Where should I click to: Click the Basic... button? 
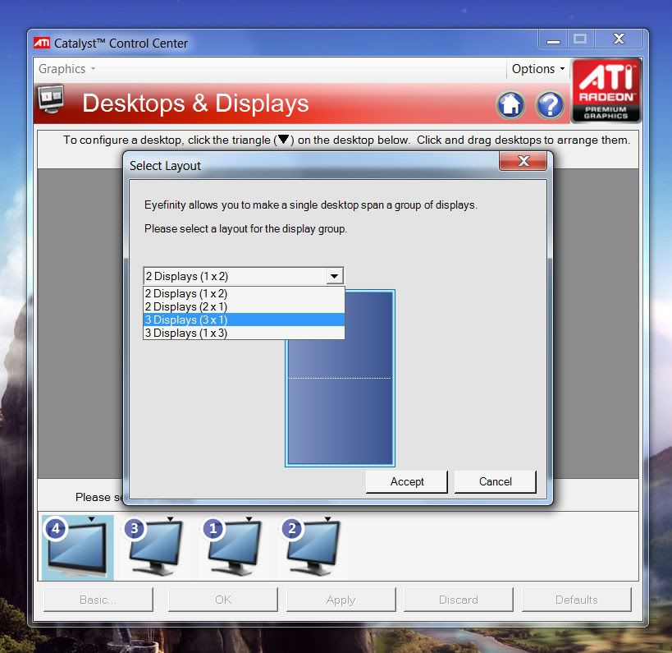pos(98,600)
